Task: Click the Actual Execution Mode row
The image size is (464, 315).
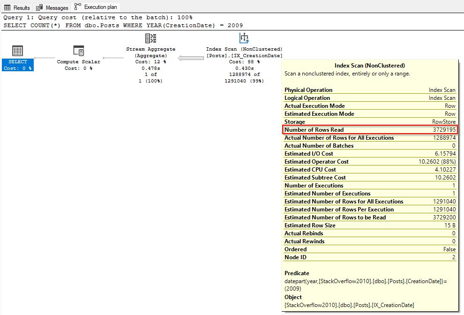Action: click(370, 106)
